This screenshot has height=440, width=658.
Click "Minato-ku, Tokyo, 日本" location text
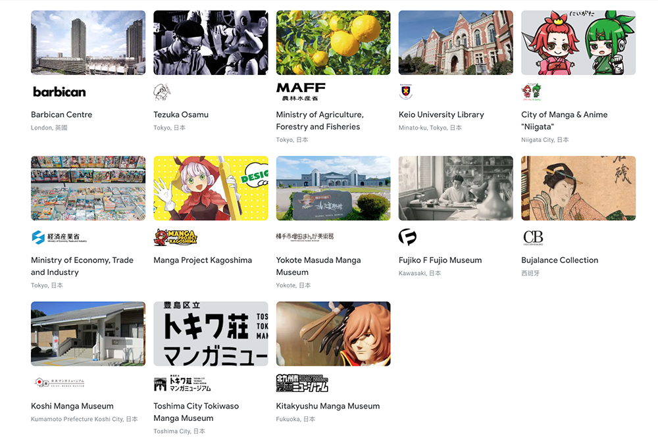(x=430, y=128)
